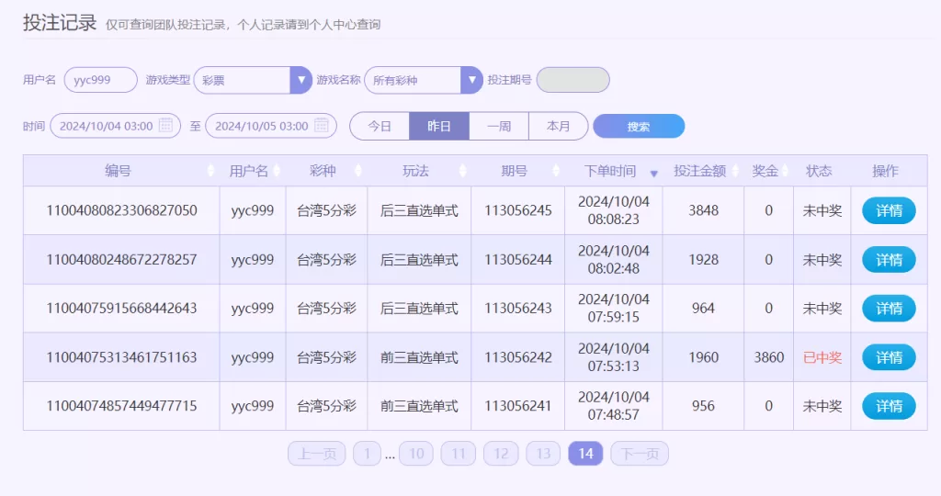The image size is (941, 496).
Task: Click bet amount 964
Action: click(703, 309)
